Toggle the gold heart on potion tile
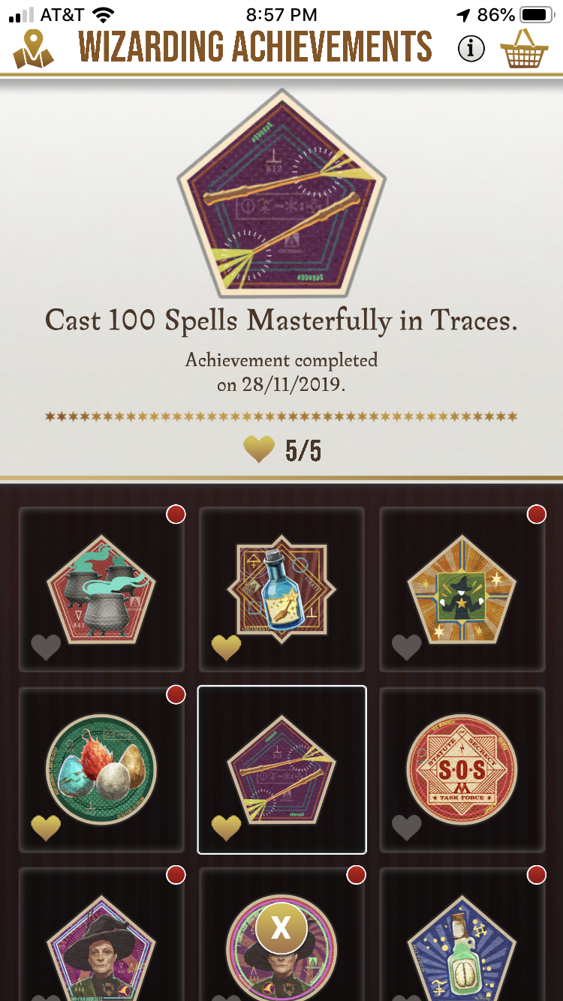The width and height of the screenshot is (563, 1001). click(226, 647)
